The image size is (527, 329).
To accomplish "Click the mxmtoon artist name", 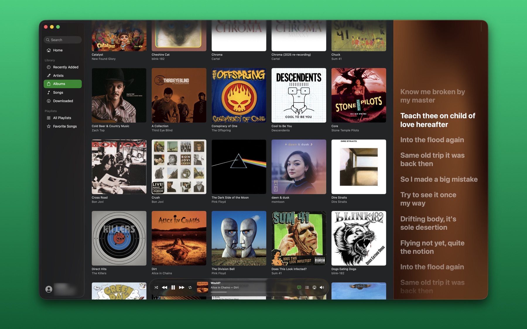I will coord(278,202).
